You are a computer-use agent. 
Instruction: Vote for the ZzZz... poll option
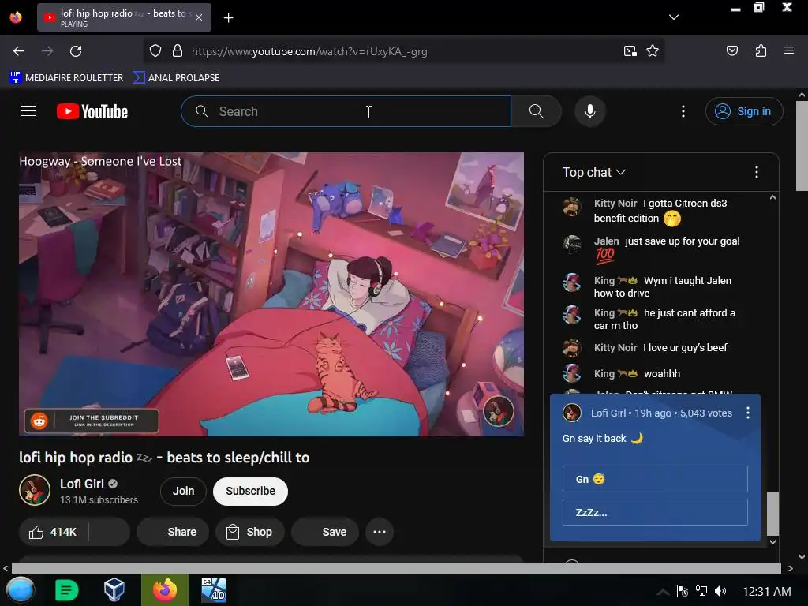pos(655,512)
